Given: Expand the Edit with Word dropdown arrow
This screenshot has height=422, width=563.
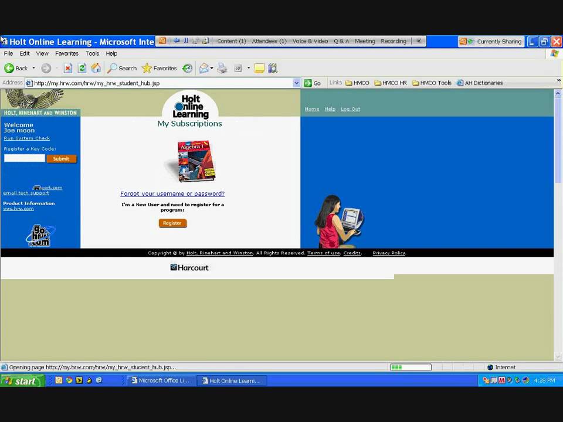Looking at the screenshot, I should 249,68.
